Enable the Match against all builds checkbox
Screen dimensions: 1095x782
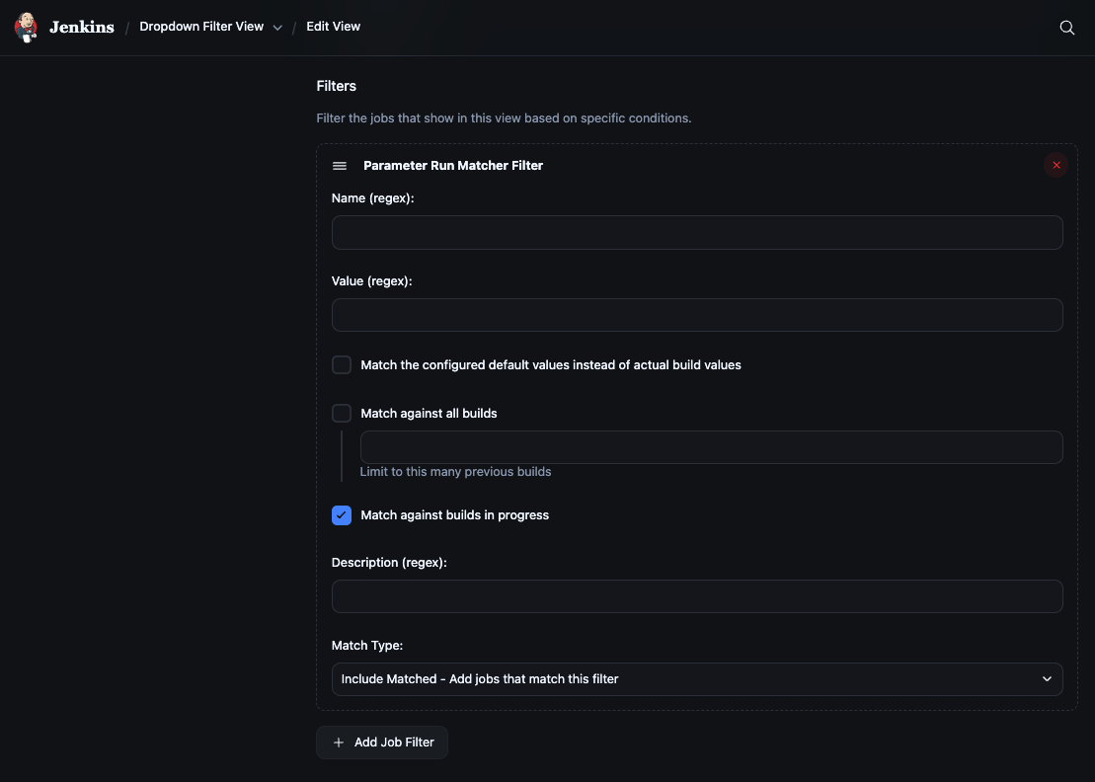[x=342, y=413]
